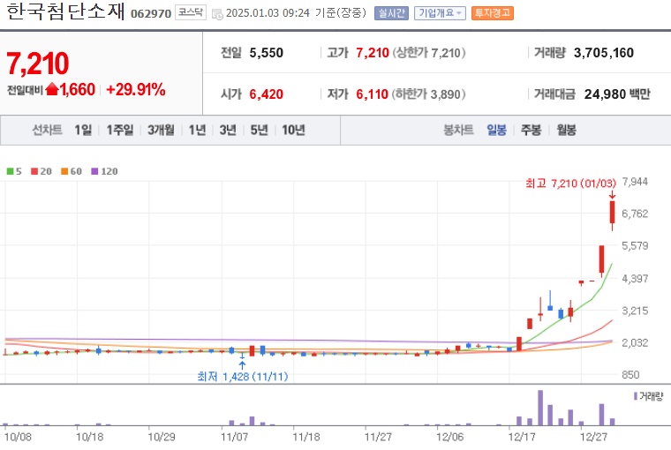Image resolution: width=671 pixels, height=450 pixels.
Task: Select the 3개월 line chart period
Action: click(x=161, y=130)
